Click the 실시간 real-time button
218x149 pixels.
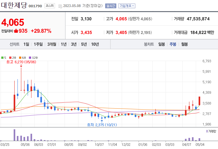111,6
